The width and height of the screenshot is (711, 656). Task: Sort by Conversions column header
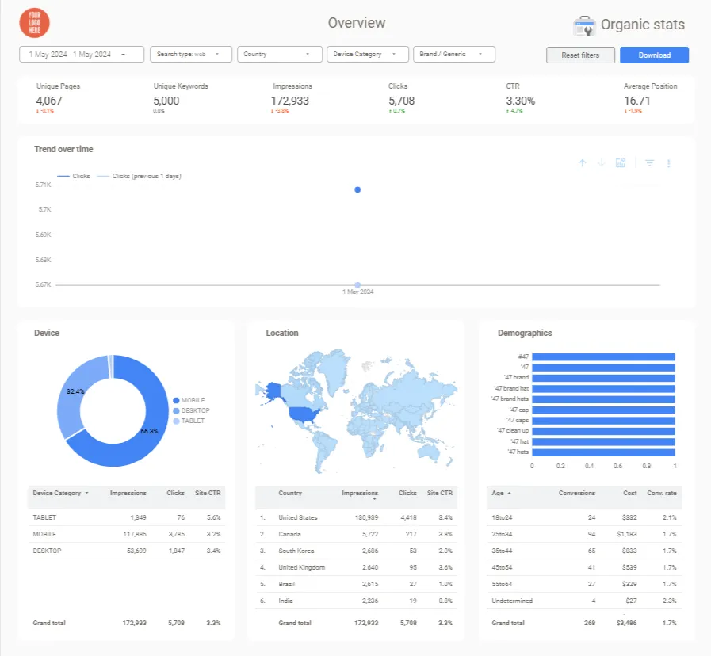click(x=577, y=494)
